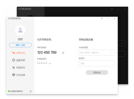Click the lock icon in status bar
The image size is (134, 99).
coord(30,91)
